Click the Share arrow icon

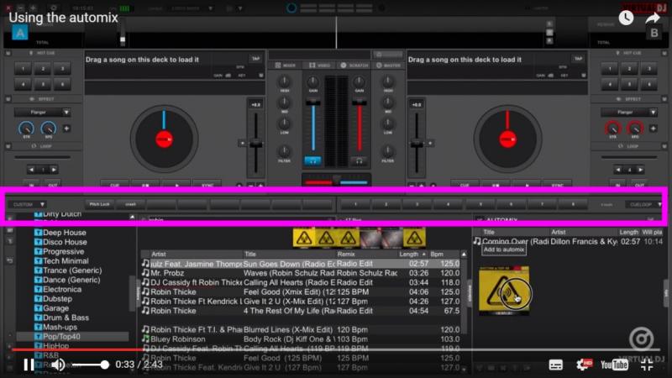pyautogui.click(x=653, y=17)
